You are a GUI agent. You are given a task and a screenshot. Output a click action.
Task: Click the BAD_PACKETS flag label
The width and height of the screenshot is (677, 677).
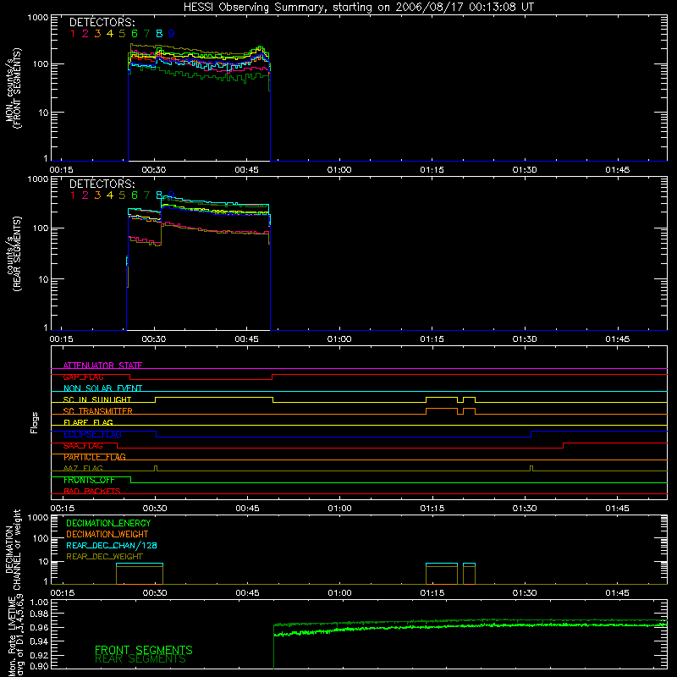tap(92, 492)
